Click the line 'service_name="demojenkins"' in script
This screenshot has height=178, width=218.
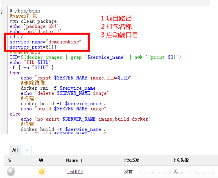pyautogui.click(x=45, y=42)
